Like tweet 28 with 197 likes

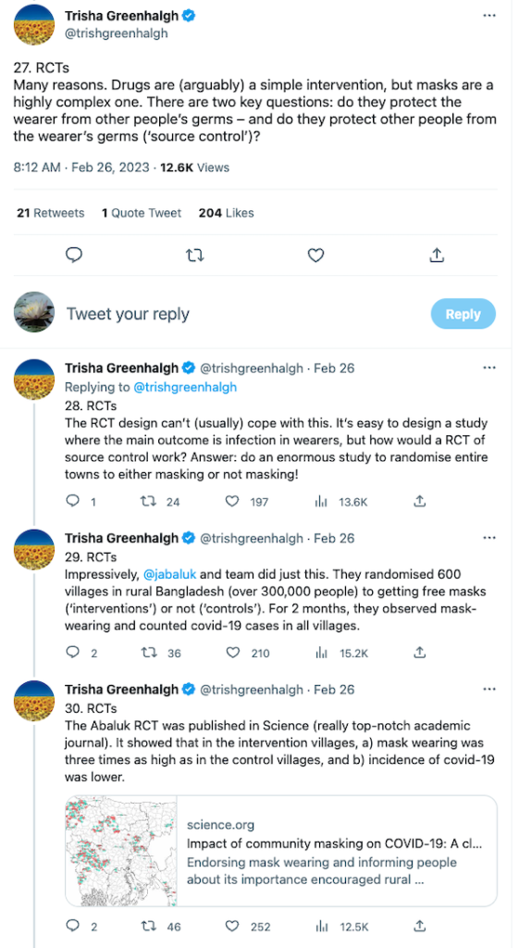pyautogui.click(x=232, y=501)
